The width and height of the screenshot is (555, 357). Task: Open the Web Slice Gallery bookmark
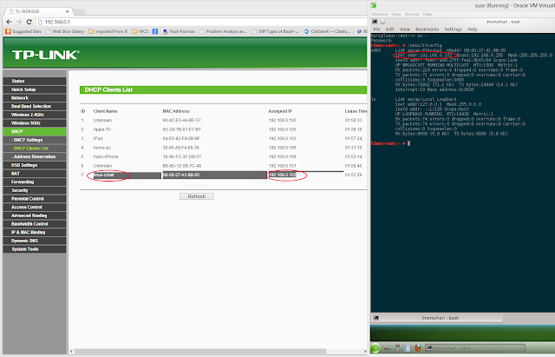click(x=65, y=31)
